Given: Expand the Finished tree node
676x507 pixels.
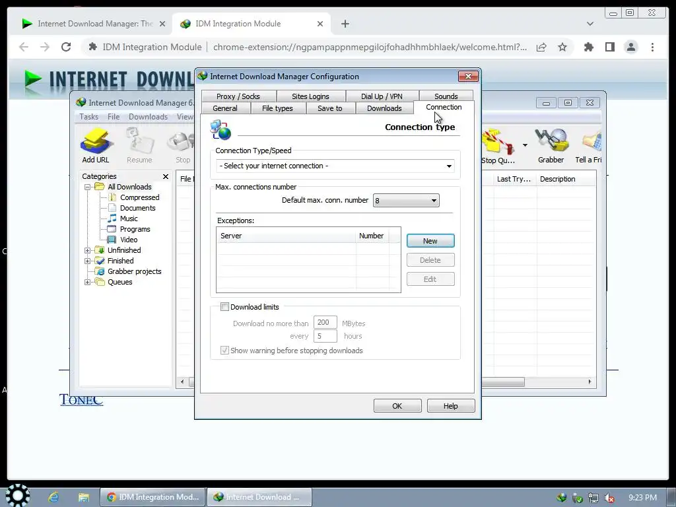Looking at the screenshot, I should [88, 261].
